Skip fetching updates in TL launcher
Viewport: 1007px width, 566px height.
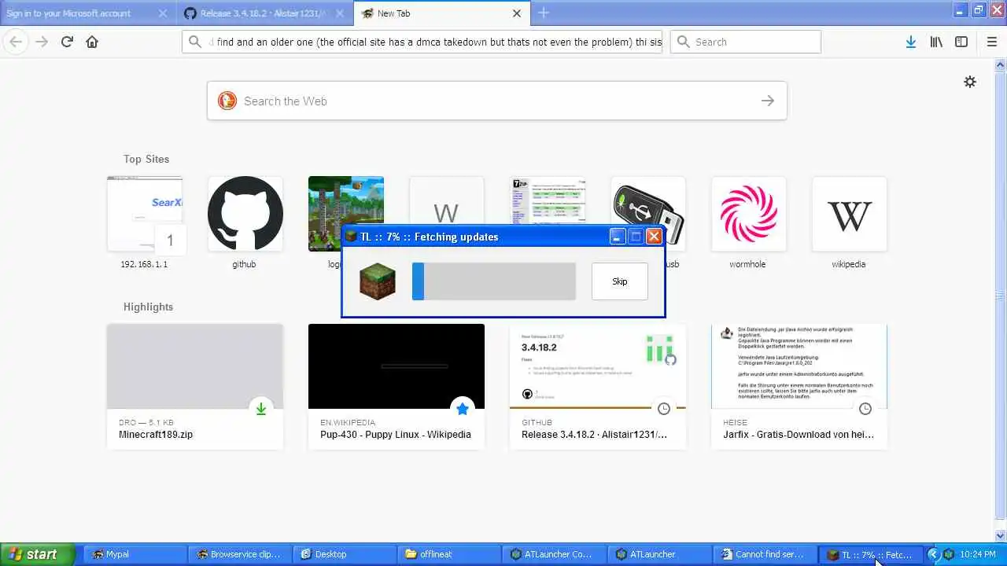(620, 281)
